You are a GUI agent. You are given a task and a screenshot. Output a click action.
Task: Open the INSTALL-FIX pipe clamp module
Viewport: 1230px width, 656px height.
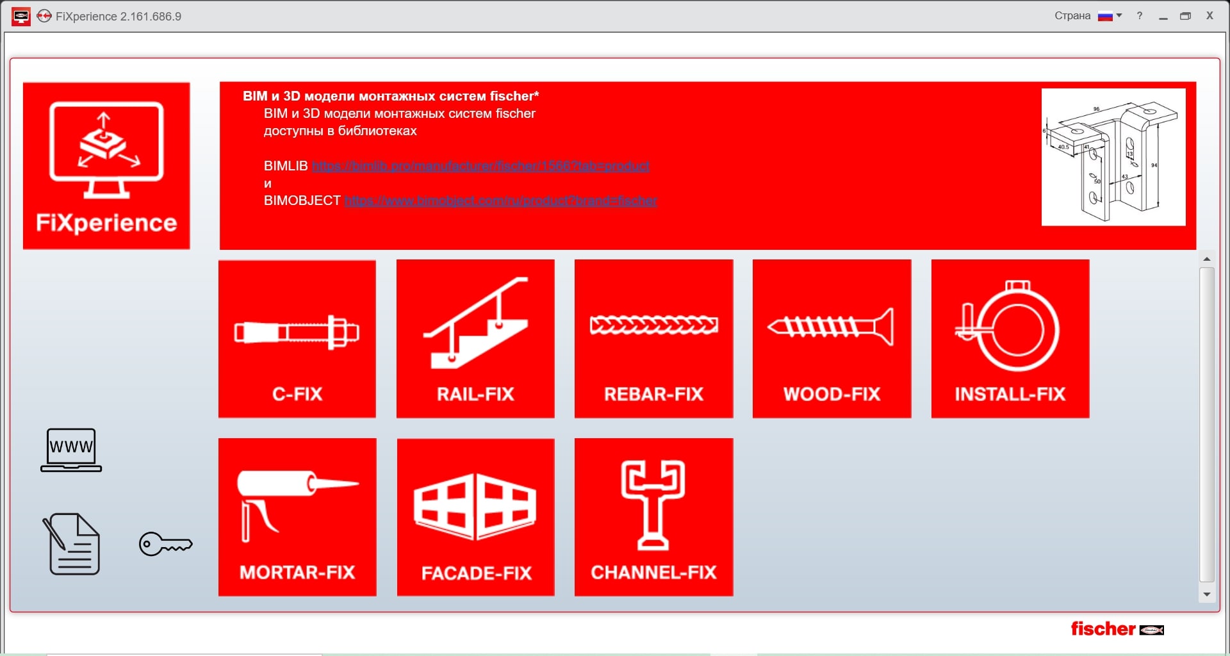(1010, 338)
